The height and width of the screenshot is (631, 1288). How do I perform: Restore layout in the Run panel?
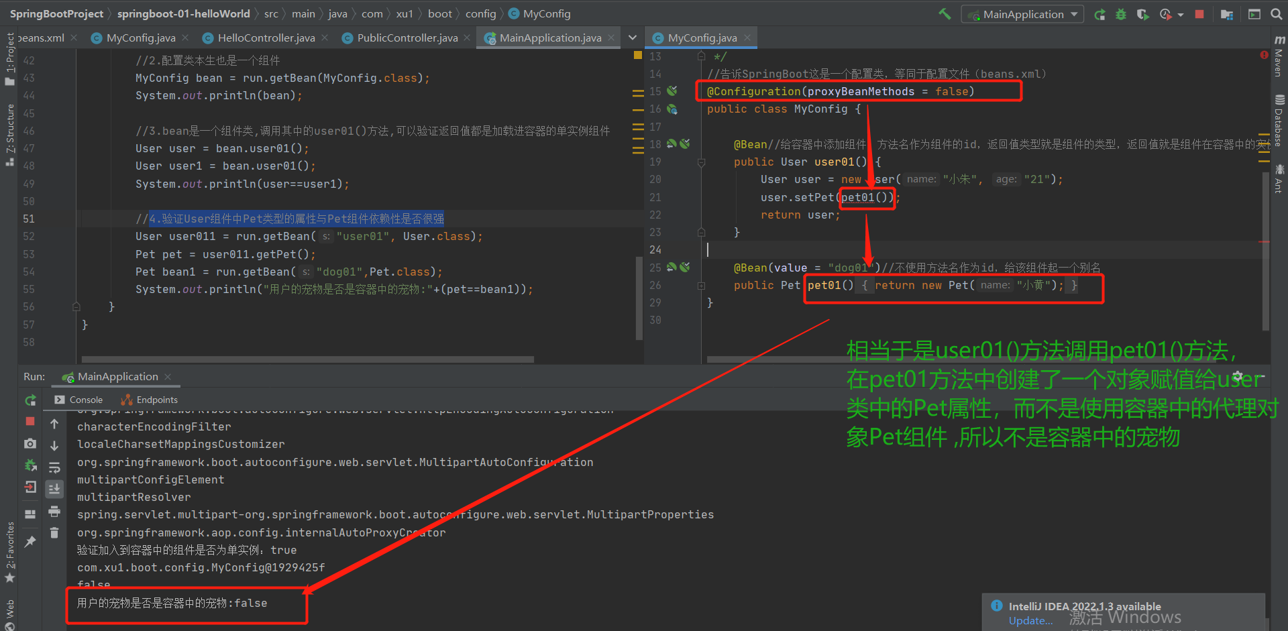pyautogui.click(x=30, y=514)
